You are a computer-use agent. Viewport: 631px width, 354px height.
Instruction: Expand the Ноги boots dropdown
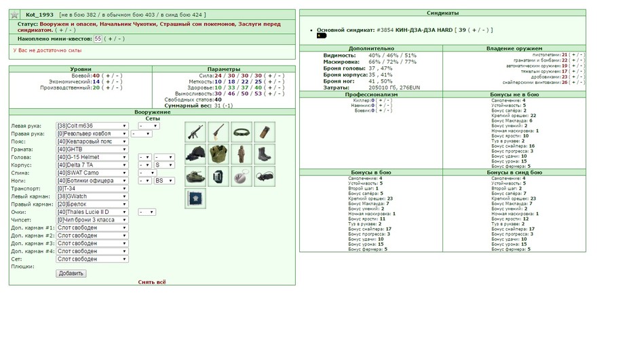[x=92, y=181]
